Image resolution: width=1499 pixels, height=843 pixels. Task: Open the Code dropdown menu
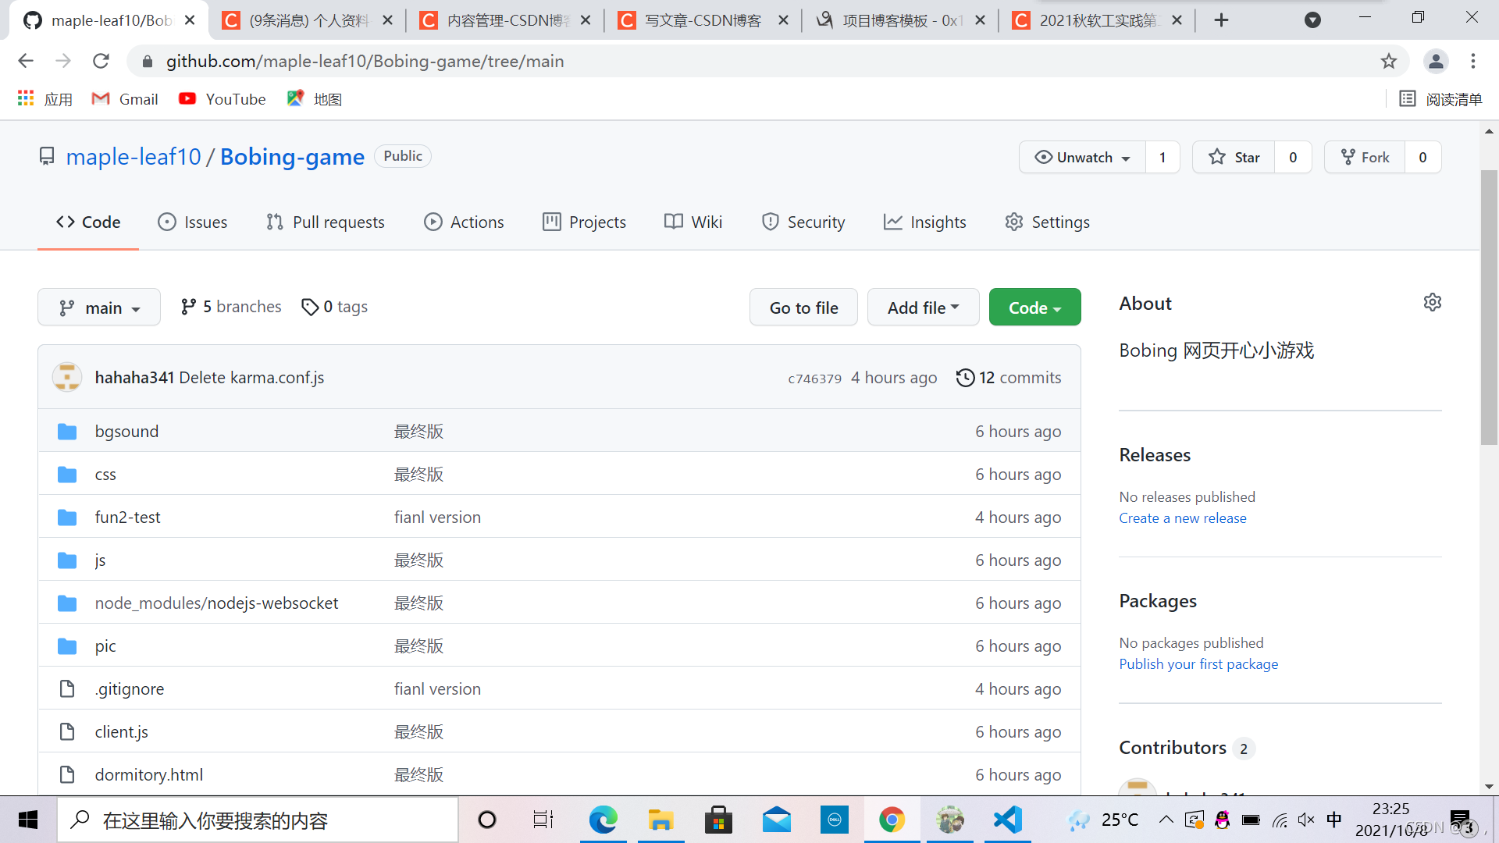[1034, 307]
